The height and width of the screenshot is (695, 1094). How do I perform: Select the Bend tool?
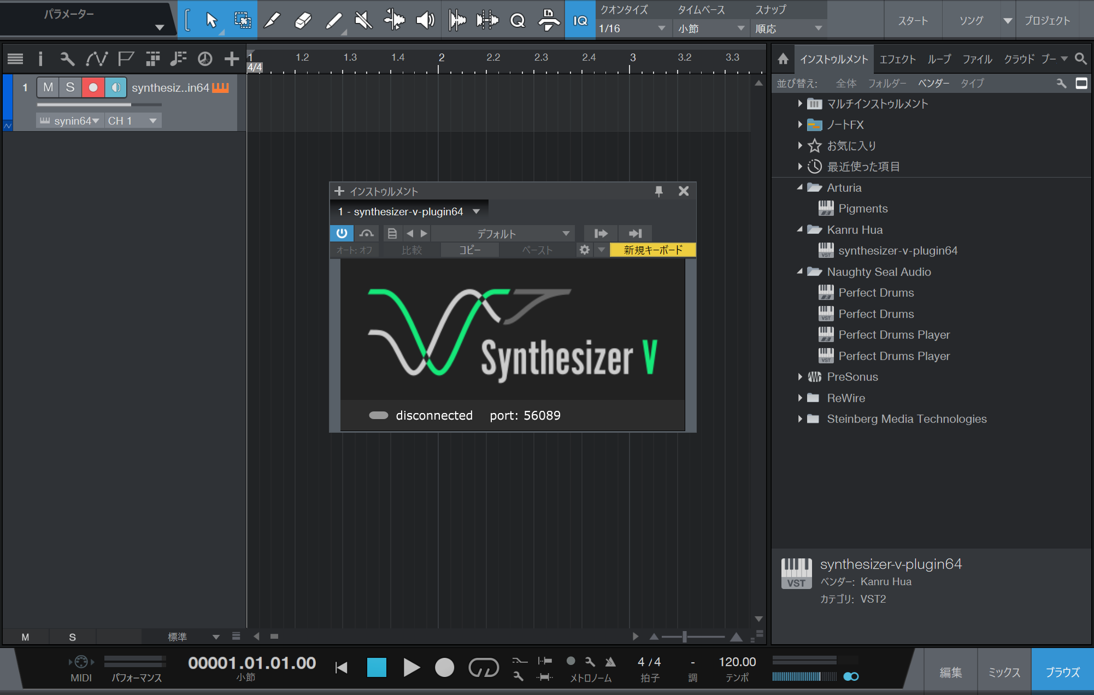coord(394,20)
